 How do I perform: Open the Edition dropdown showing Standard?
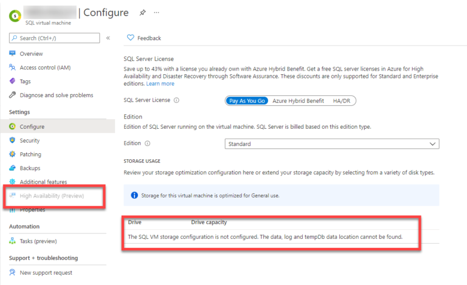331,144
